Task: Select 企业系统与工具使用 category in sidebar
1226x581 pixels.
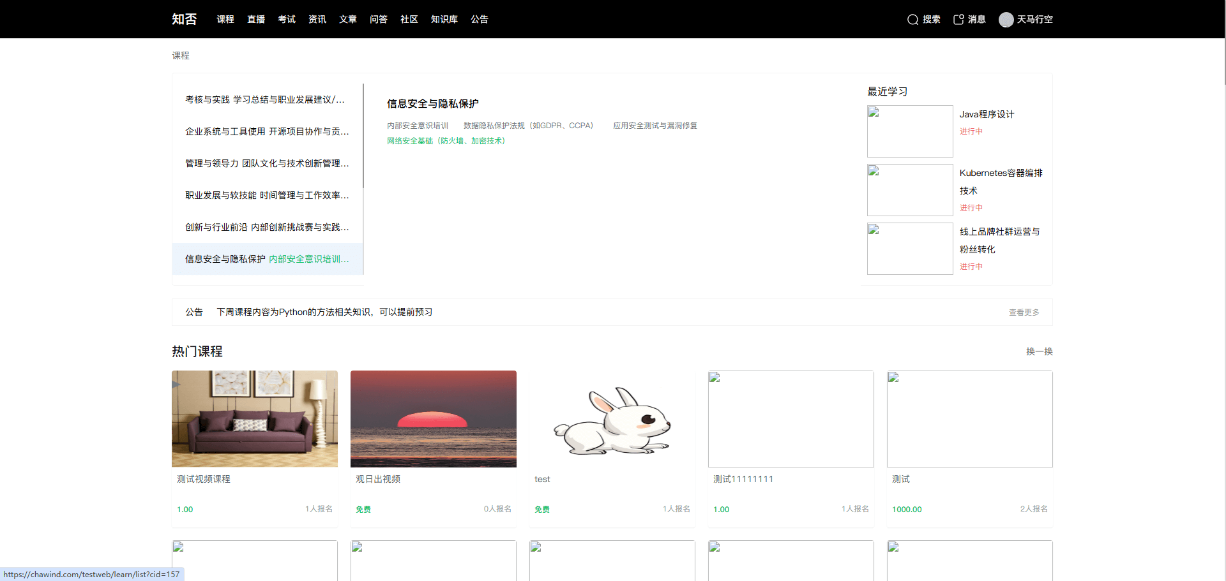Action: (x=266, y=131)
